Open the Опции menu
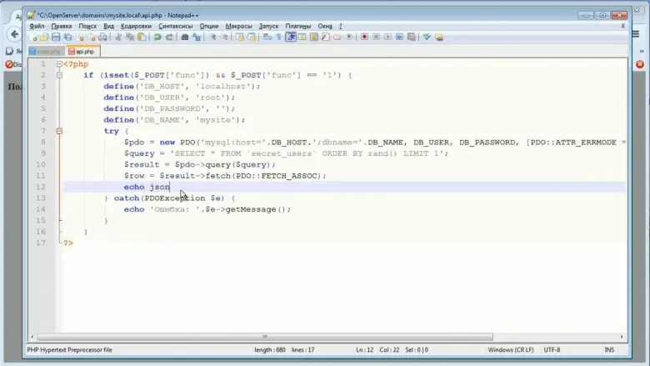The image size is (650, 366). 209,26
